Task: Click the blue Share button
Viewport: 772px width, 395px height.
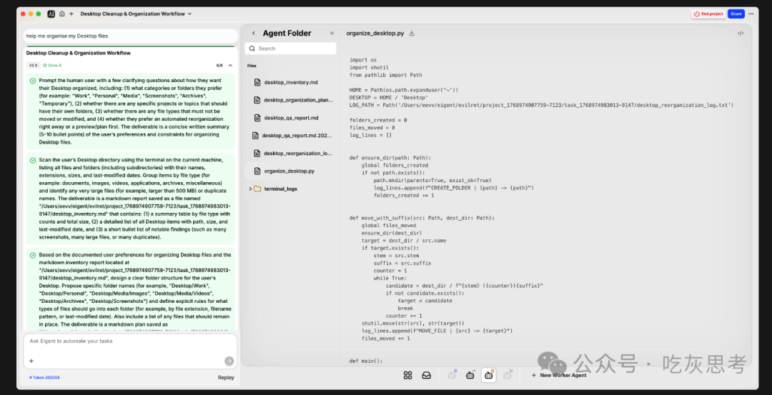Action: pos(736,14)
